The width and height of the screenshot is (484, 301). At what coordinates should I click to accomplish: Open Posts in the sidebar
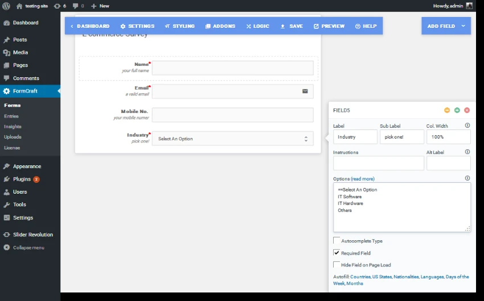[30, 40]
